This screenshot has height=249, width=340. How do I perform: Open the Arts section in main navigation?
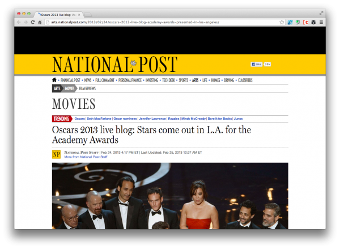coord(195,80)
